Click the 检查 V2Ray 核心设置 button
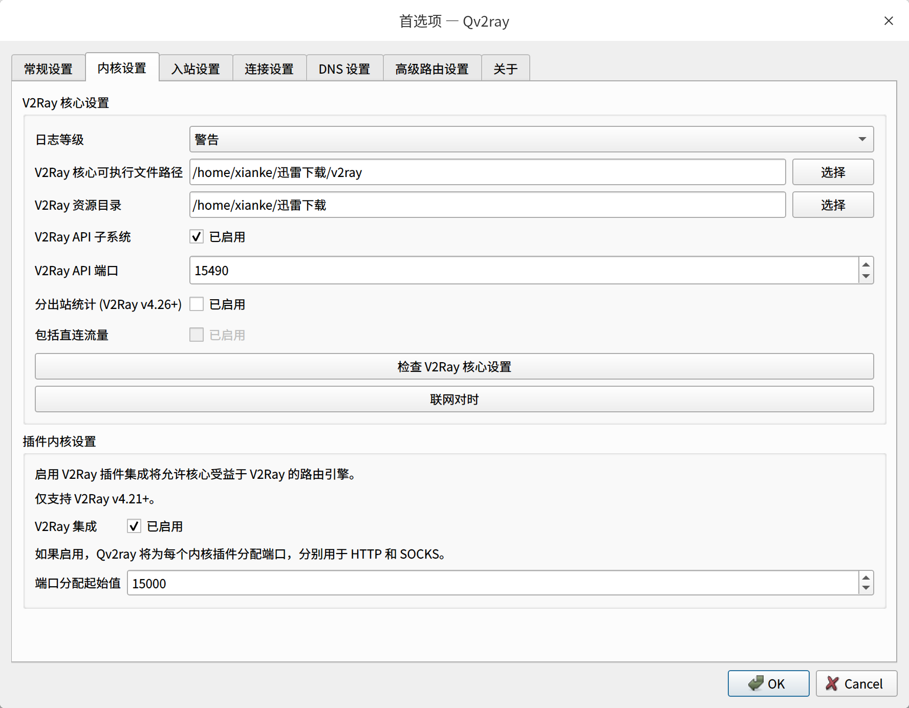This screenshot has height=708, width=909. tap(454, 367)
